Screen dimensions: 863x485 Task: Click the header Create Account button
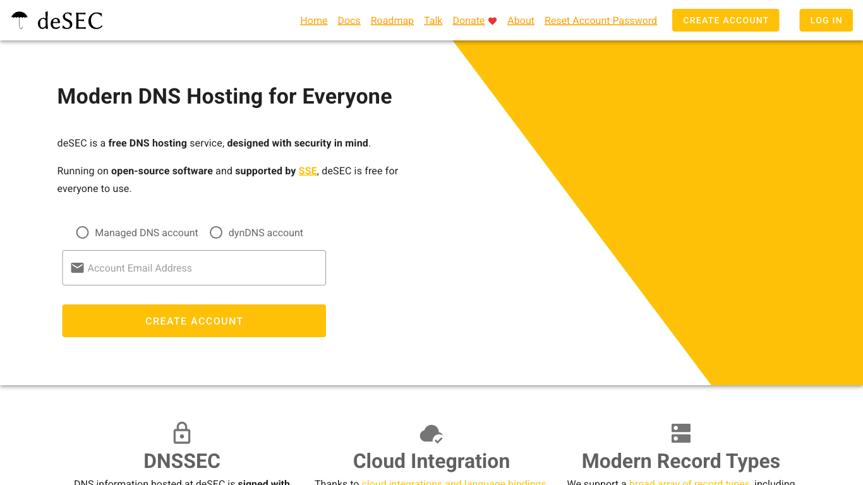726,20
